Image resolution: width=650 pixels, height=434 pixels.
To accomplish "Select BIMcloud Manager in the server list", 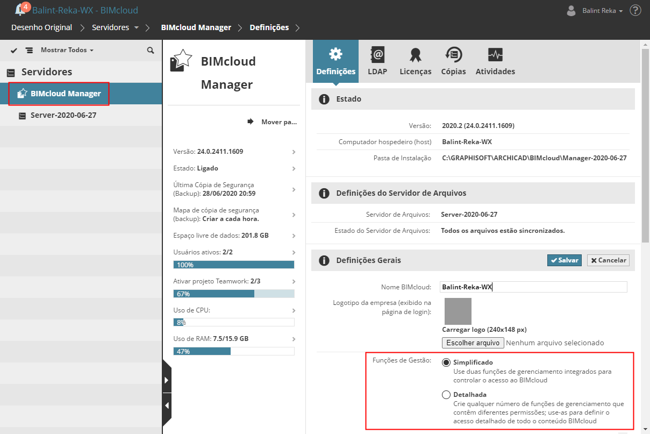I will click(x=81, y=94).
